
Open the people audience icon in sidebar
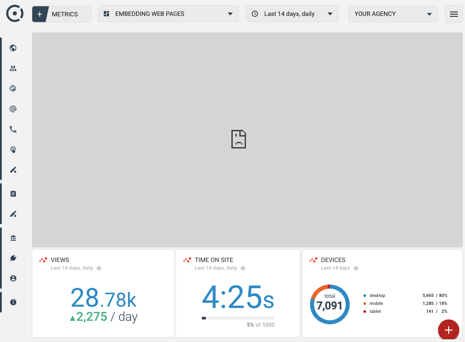pos(13,68)
